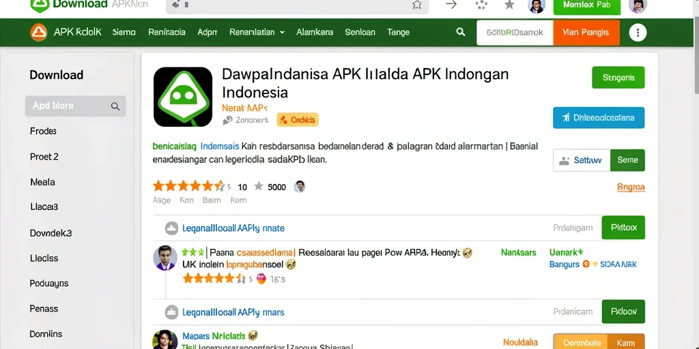Open the Mapars Nriclatis link

tap(215, 335)
